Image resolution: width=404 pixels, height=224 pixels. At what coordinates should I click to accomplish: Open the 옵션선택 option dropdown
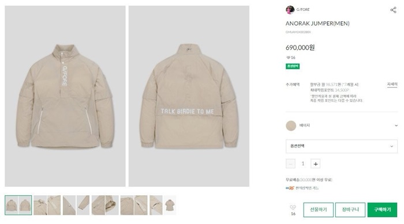pyautogui.click(x=342, y=146)
